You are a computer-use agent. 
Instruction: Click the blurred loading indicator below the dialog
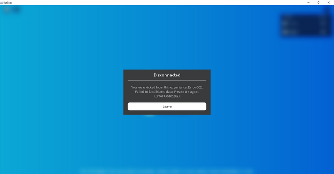(150, 115)
